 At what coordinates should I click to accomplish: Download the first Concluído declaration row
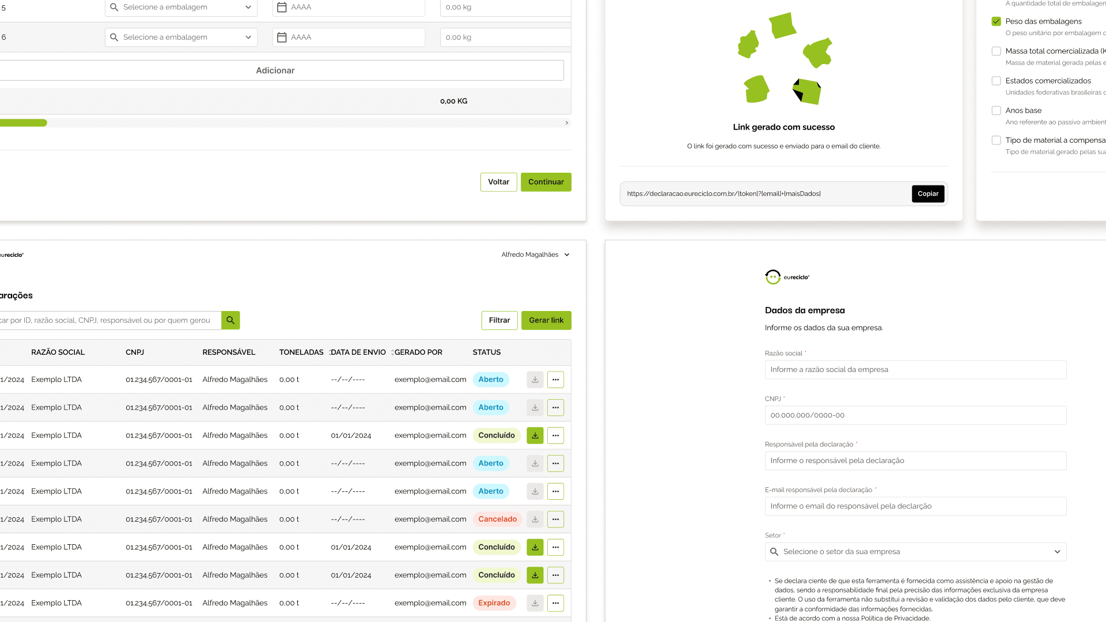click(x=535, y=435)
